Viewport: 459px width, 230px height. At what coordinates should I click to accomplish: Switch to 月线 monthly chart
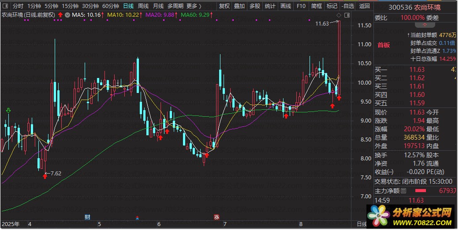point(158,6)
